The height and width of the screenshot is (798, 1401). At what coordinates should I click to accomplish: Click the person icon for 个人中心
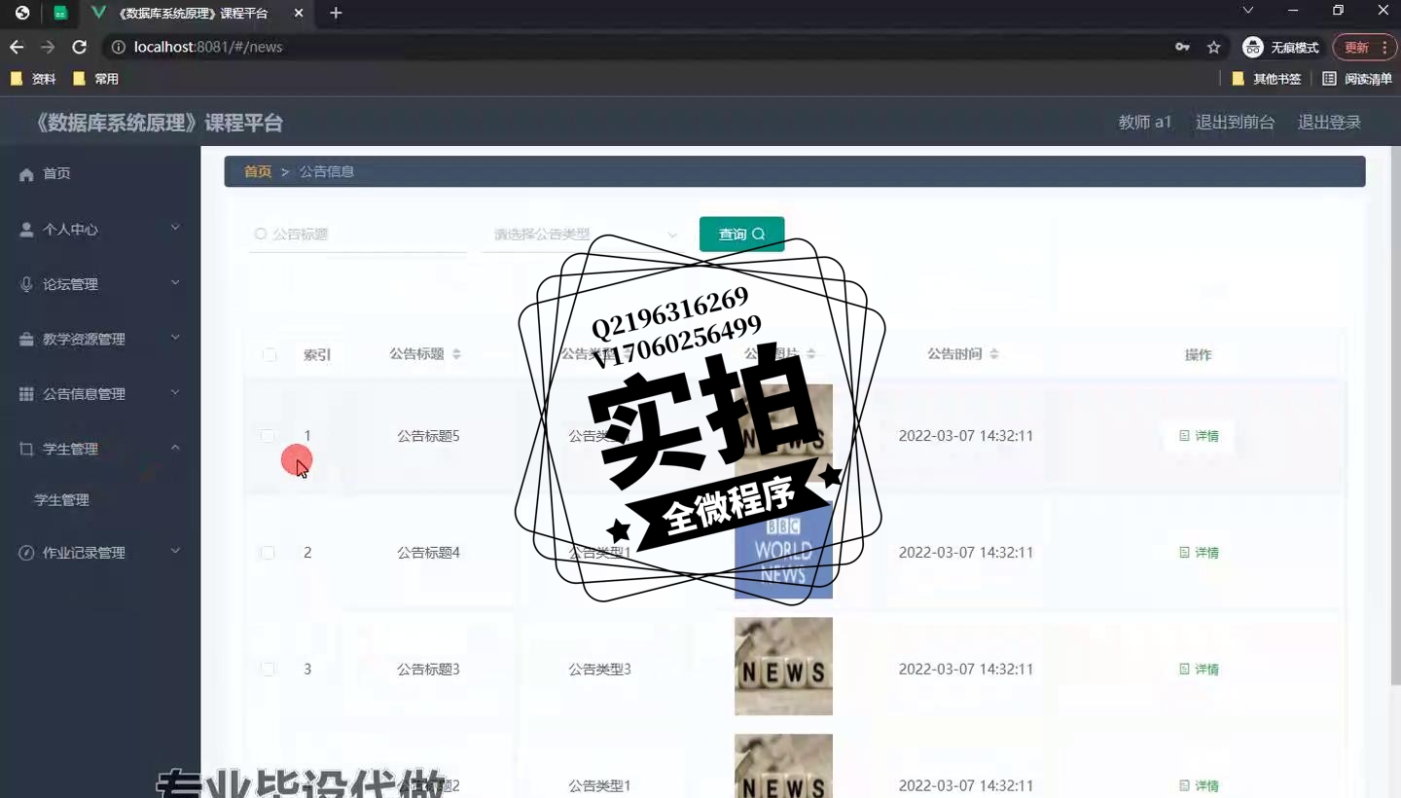tap(26, 229)
